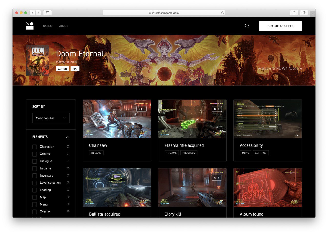Click the Album found title
This screenshot has height=234, width=328.
tap(252, 214)
